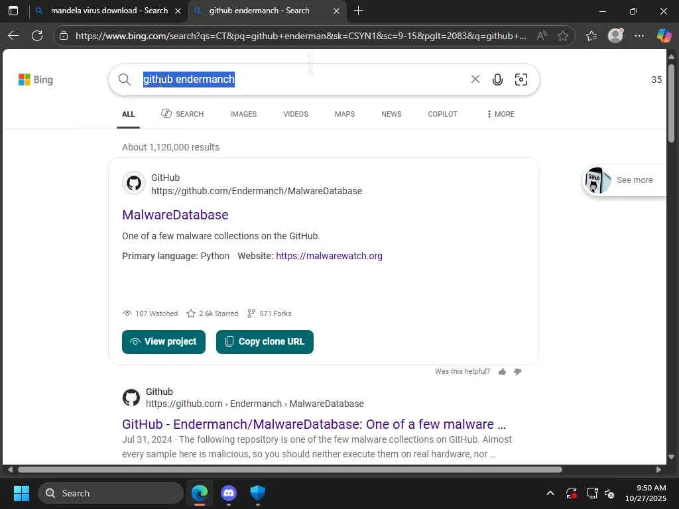The image size is (679, 509).
Task: Open the Windows Start menu
Action: pos(21,493)
